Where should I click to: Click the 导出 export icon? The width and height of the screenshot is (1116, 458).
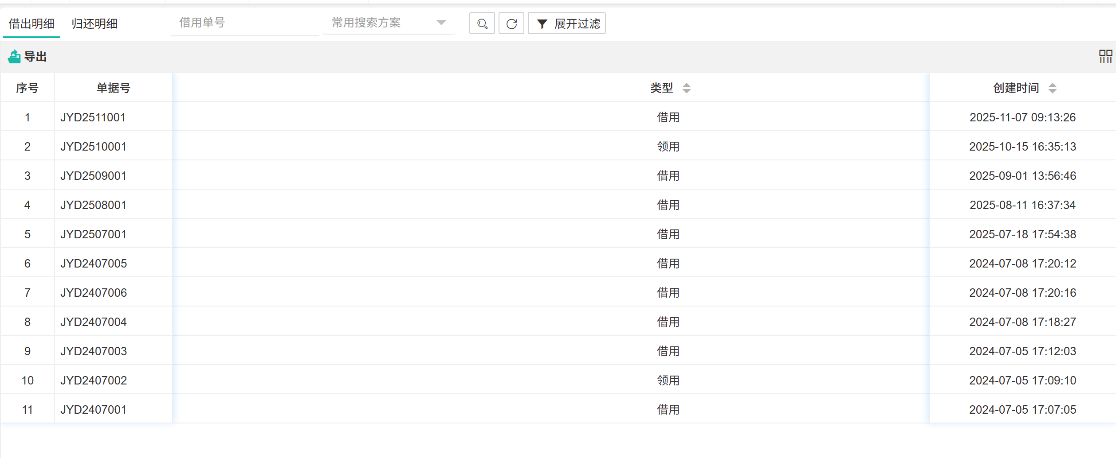(14, 57)
